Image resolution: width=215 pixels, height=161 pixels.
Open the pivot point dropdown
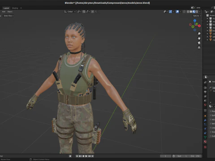point(79,12)
